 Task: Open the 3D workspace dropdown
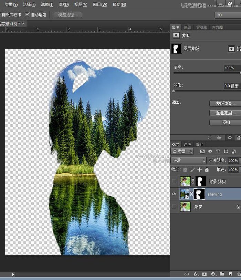click(228, 15)
